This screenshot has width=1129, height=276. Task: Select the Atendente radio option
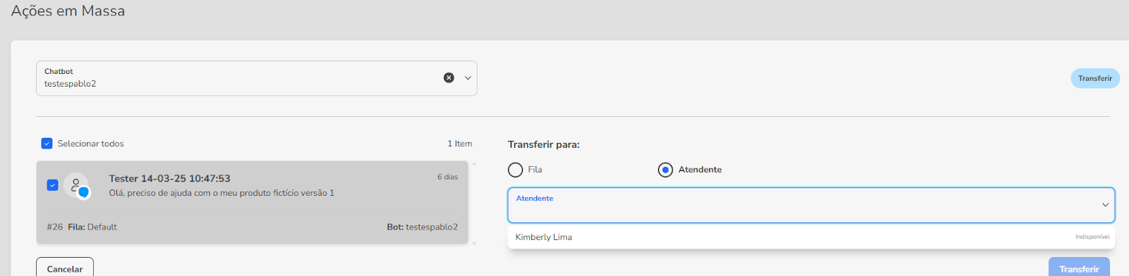coord(665,170)
